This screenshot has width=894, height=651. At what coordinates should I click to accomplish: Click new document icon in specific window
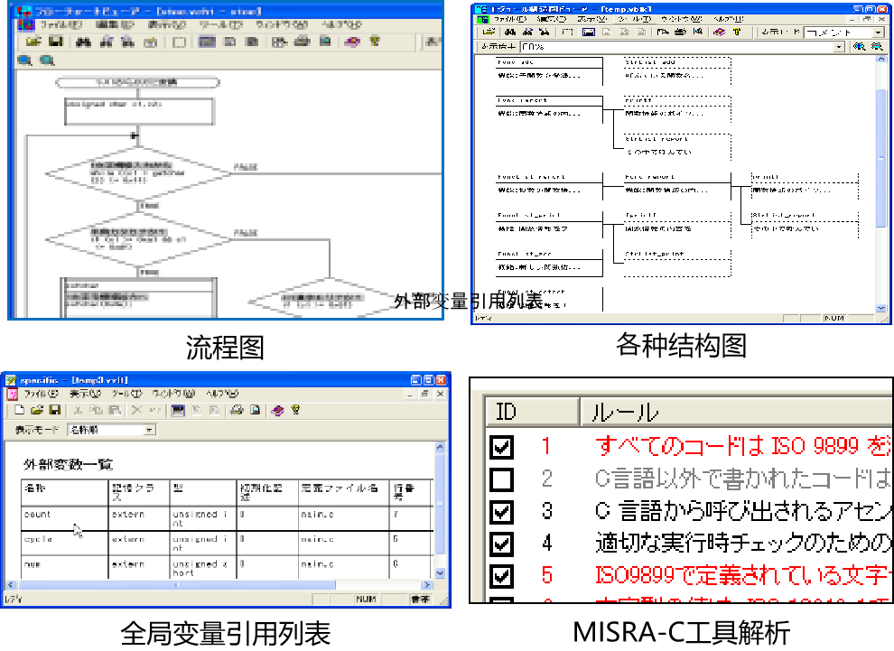pos(19,410)
